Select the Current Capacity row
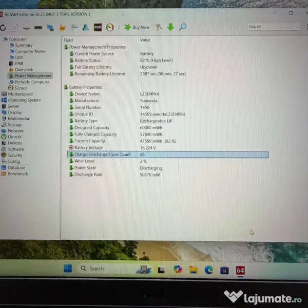 click(169, 141)
